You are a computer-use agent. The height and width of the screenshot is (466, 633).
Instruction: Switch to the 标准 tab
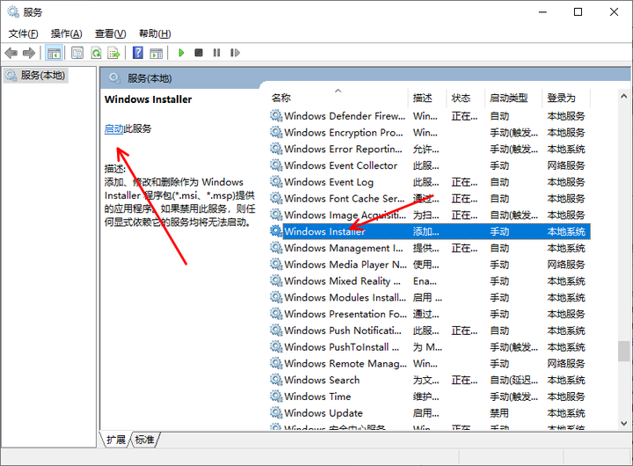tap(145, 440)
